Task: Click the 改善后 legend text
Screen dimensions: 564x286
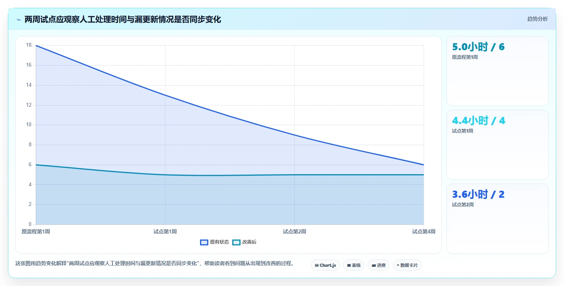Action: click(x=249, y=242)
